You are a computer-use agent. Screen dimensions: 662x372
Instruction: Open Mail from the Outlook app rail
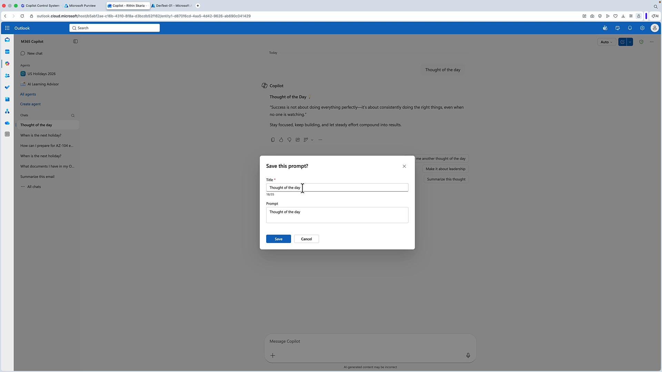(7, 40)
